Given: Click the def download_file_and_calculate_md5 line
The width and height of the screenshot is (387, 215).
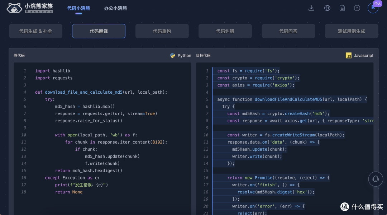Looking at the screenshot, I should (101, 92).
